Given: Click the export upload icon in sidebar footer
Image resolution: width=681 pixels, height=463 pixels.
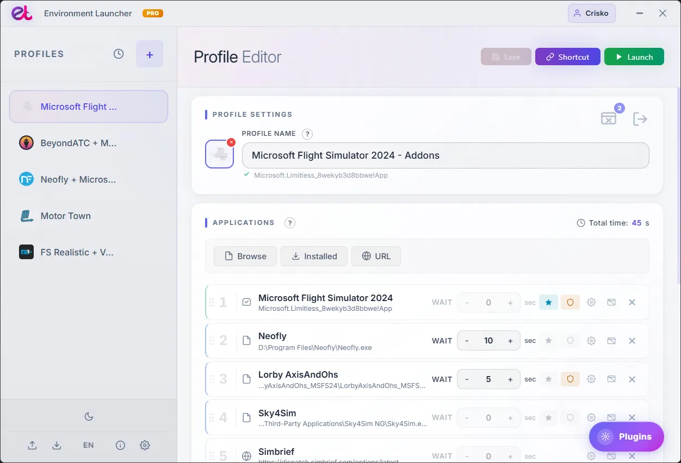Looking at the screenshot, I should click(x=32, y=445).
